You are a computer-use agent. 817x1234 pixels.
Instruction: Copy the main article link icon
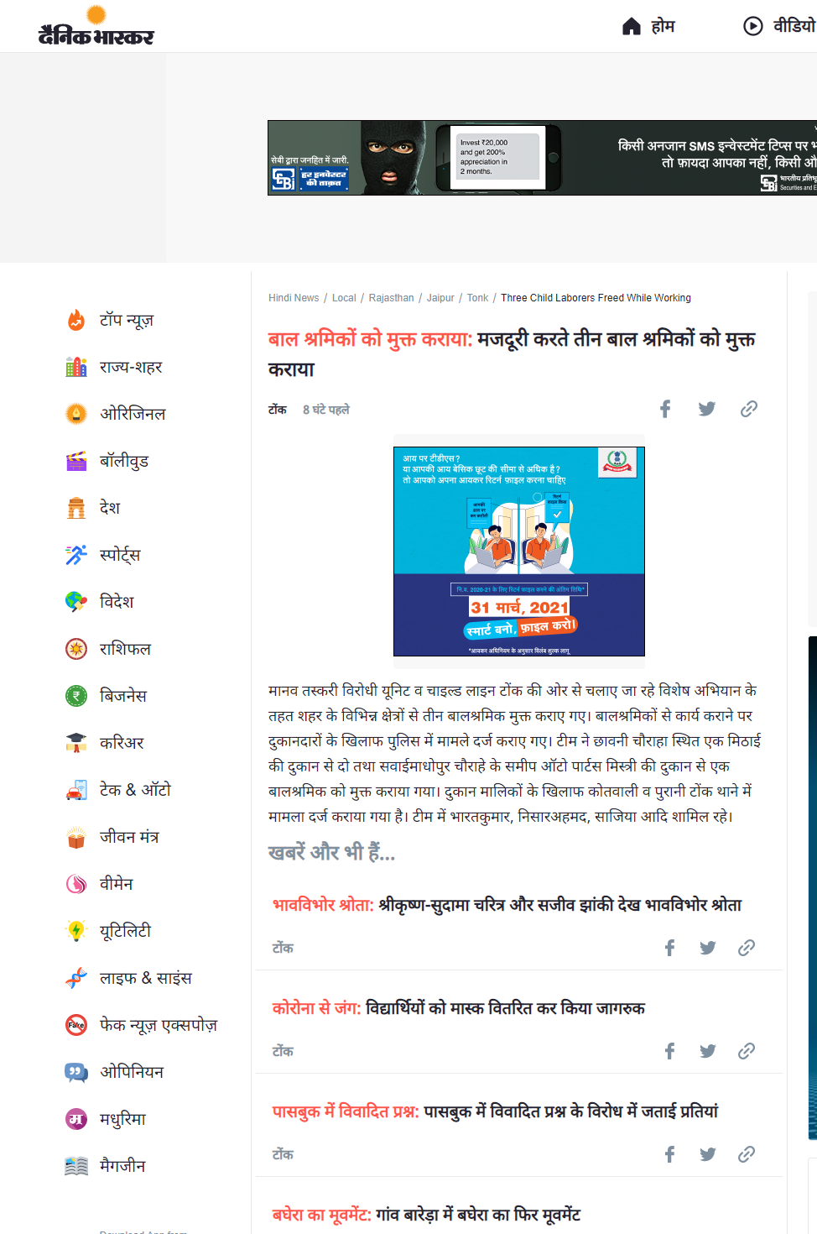749,409
